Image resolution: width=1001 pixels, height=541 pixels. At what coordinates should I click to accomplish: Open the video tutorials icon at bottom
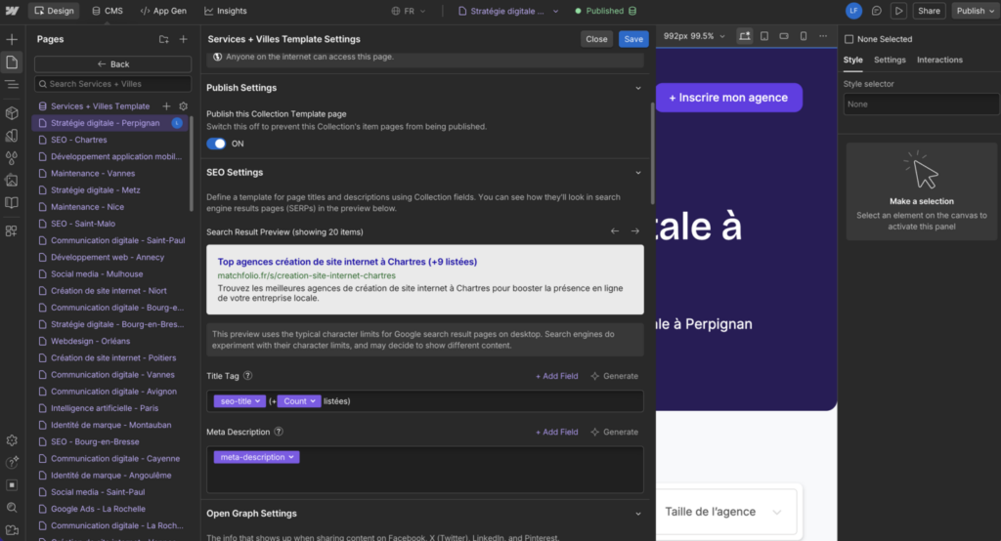point(12,529)
